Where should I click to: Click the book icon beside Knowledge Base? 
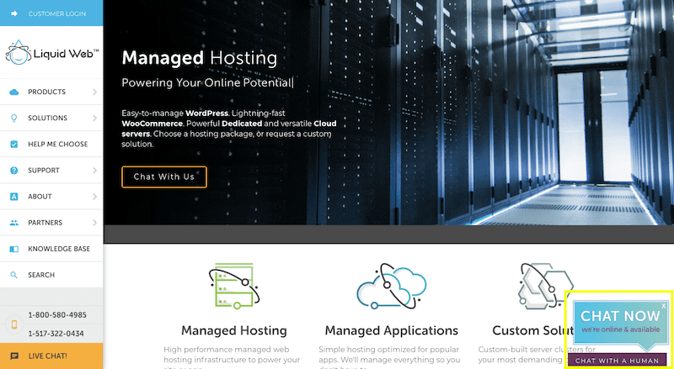(14, 249)
